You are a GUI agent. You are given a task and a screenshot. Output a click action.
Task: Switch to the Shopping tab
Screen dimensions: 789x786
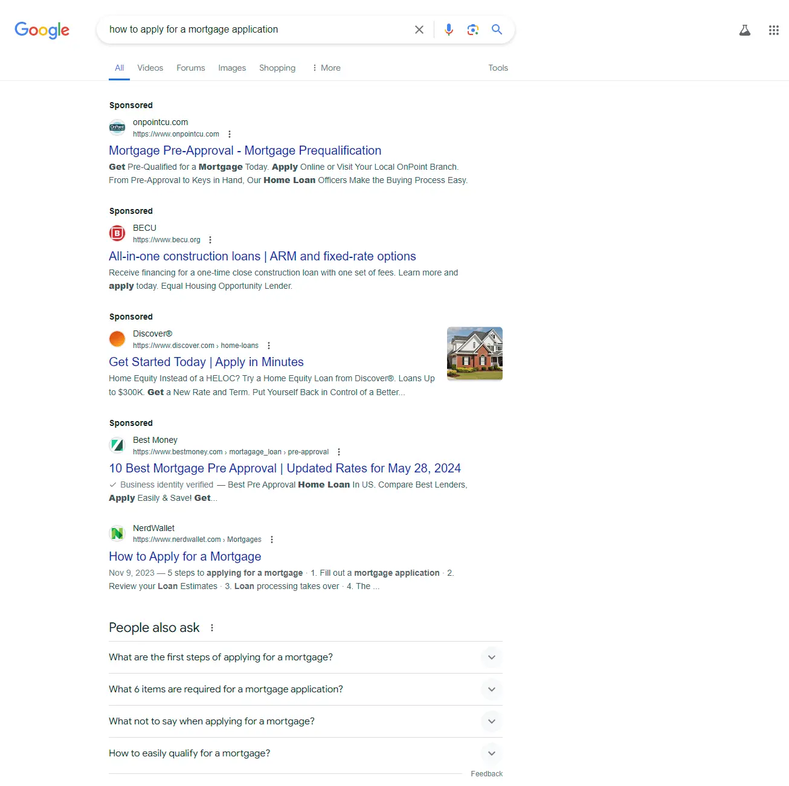277,68
